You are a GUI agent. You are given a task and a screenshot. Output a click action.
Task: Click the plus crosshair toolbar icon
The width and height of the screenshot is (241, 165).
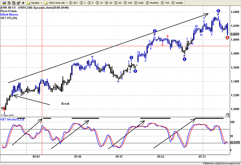tap(24, 3)
